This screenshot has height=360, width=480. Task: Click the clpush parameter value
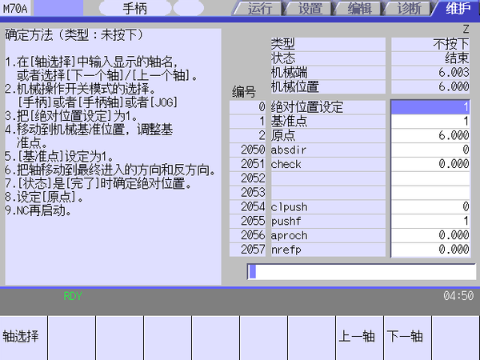pyautogui.click(x=430, y=207)
